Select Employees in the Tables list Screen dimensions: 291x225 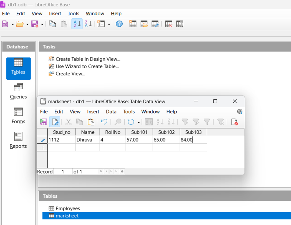coord(64,208)
